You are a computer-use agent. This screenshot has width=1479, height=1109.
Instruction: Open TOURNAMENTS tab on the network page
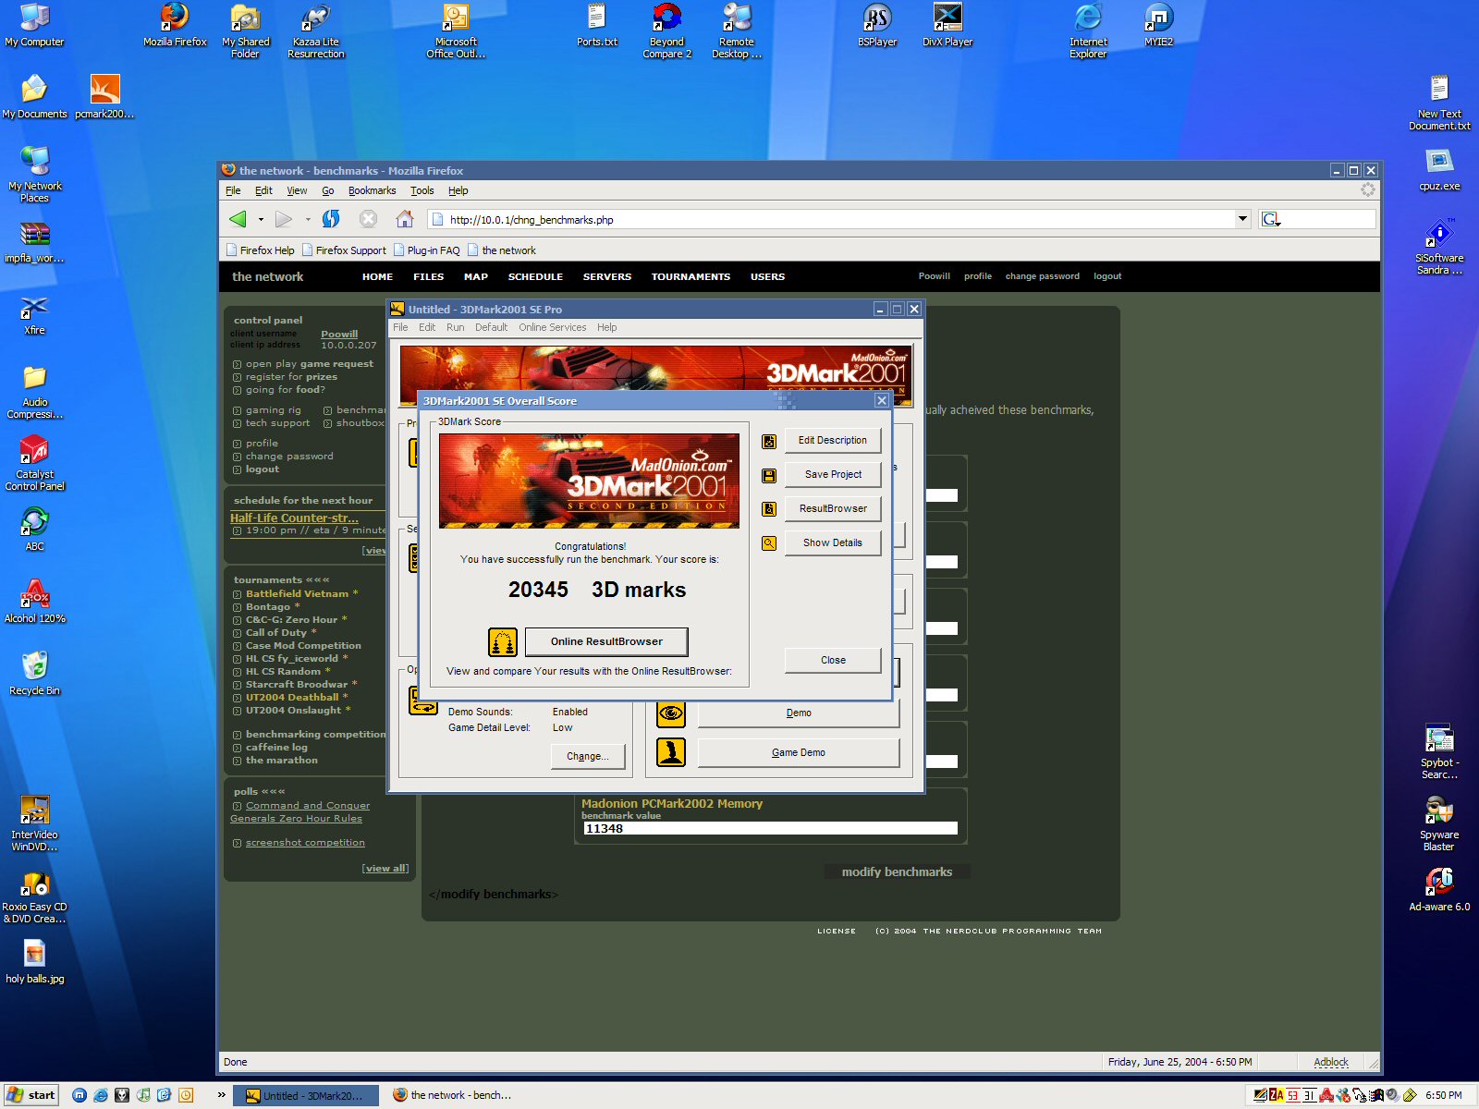tap(691, 276)
